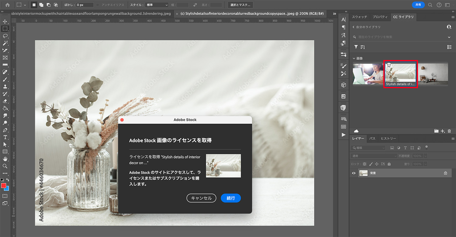Click the 続行 button in dialog
The image size is (456, 237).
(231, 198)
